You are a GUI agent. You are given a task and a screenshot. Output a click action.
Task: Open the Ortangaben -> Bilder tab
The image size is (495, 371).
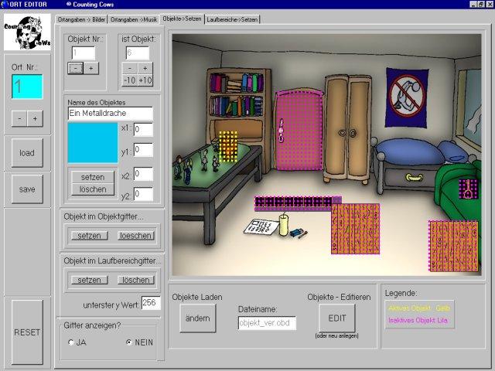coord(81,19)
